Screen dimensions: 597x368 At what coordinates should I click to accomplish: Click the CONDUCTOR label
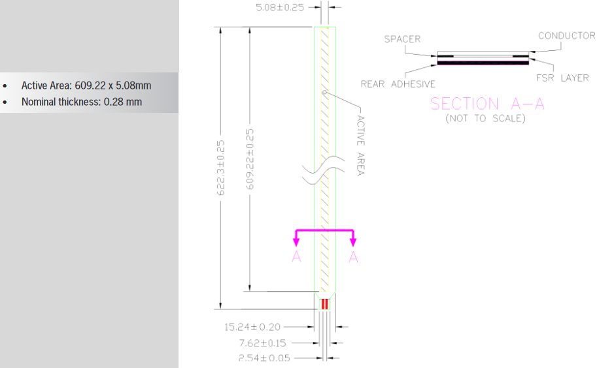[x=566, y=36]
